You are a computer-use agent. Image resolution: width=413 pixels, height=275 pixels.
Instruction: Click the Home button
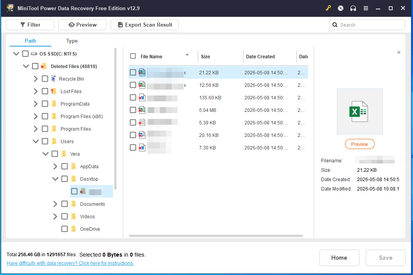tap(339, 258)
